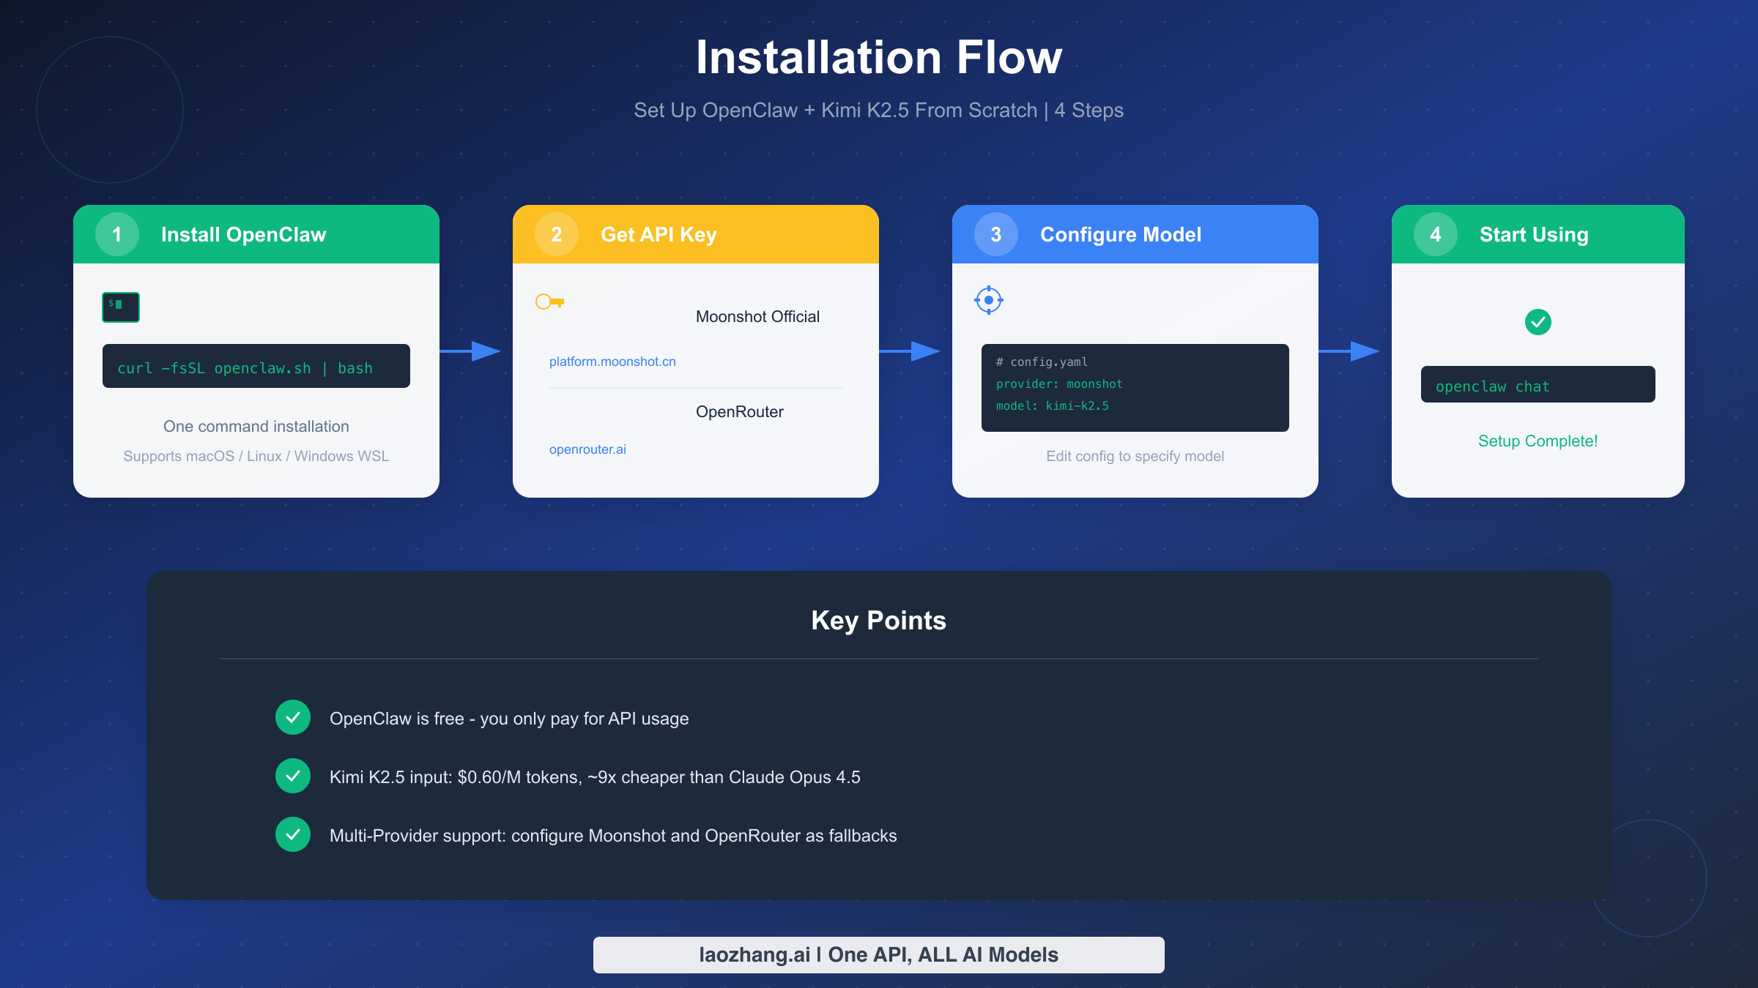Click the crosshair target icon in Configure Model
The height and width of the screenshot is (988, 1758).
989,300
